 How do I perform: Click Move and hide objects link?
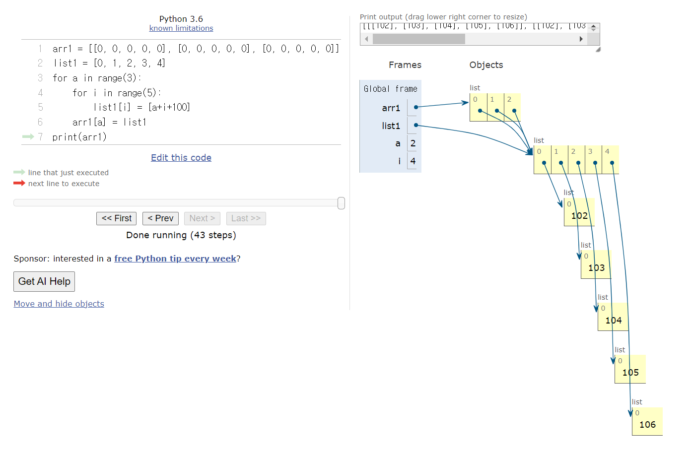59,304
